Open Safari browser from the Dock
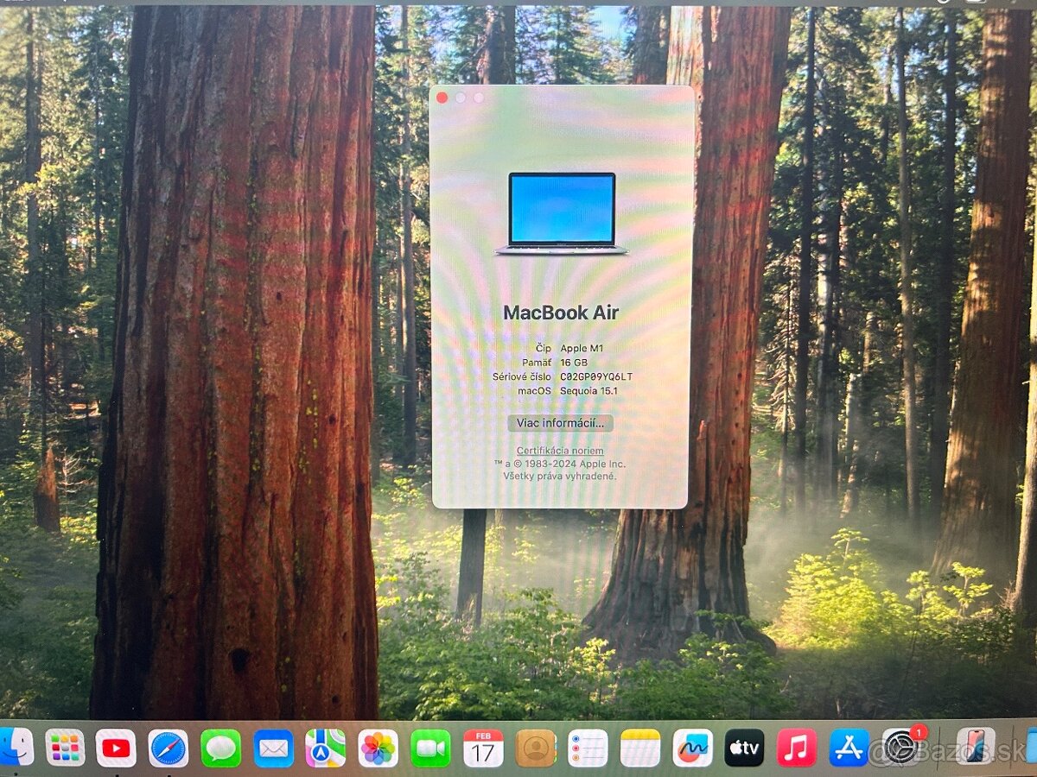Screen dimensions: 1037x777 click(169, 748)
